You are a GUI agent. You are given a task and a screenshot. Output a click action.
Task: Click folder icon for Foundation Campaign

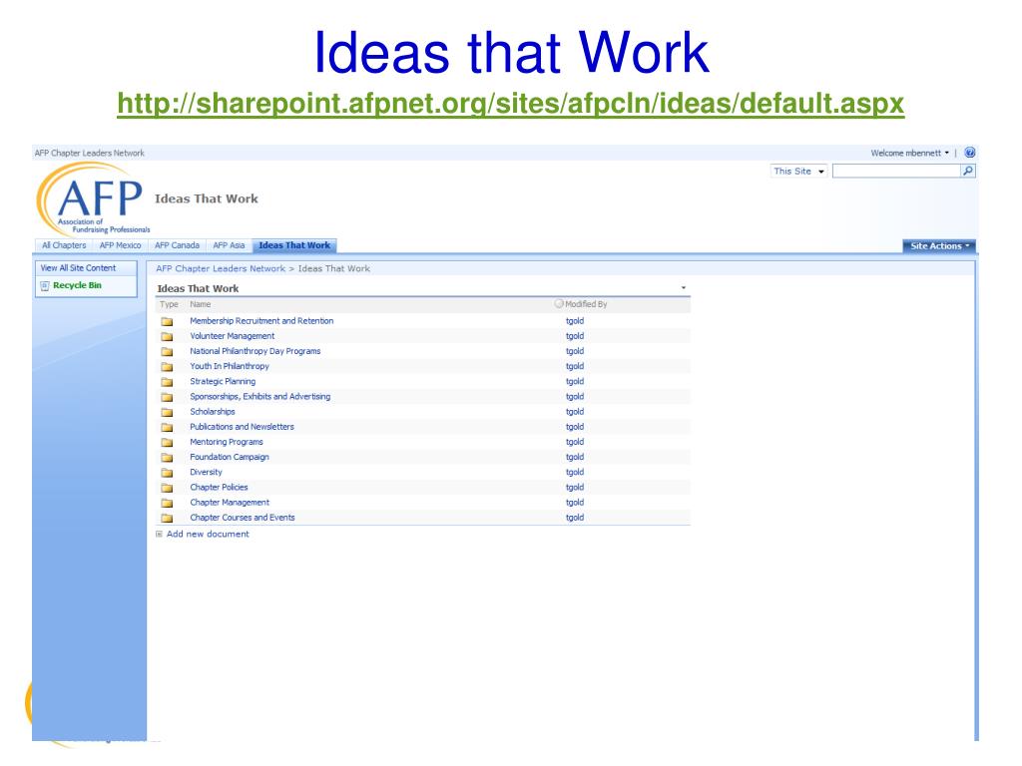tap(168, 458)
